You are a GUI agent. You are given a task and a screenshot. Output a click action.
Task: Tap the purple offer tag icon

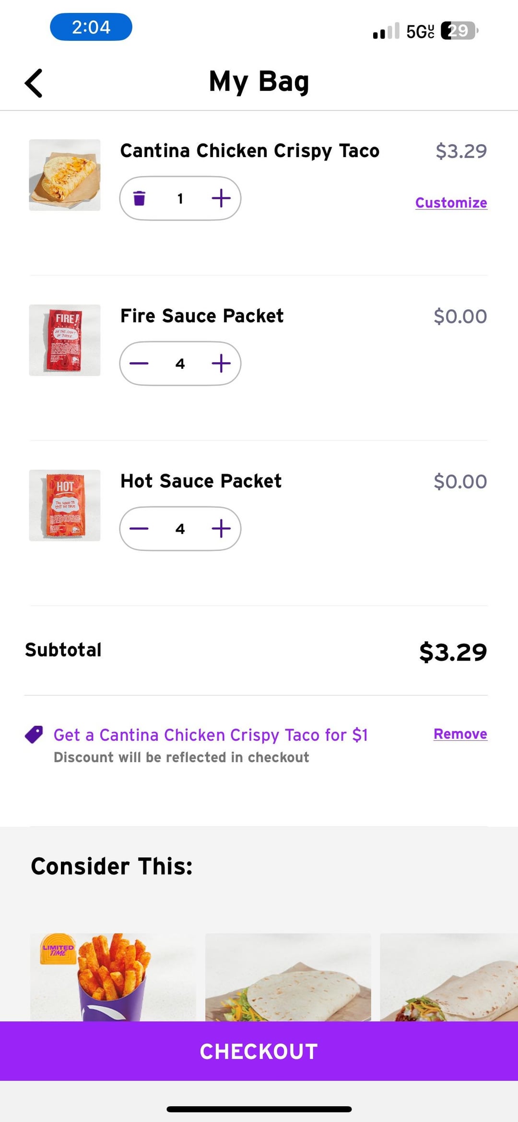click(x=34, y=734)
